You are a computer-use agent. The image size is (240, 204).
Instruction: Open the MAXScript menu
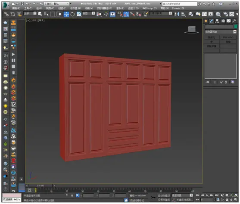click(150, 8)
